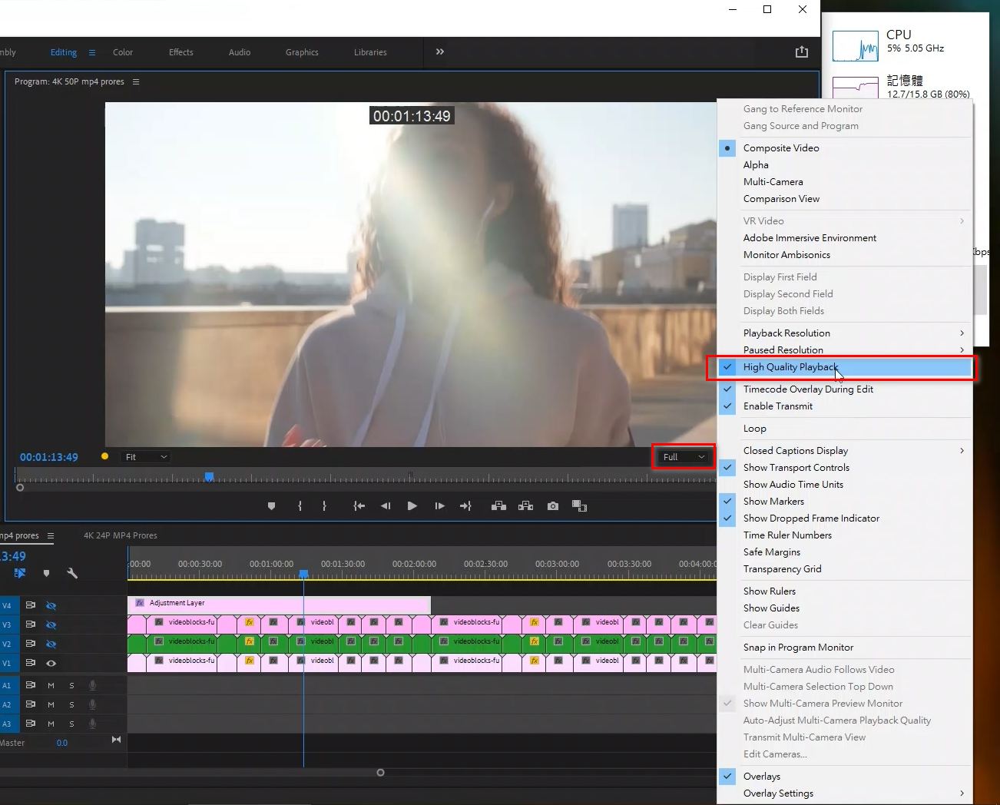Click the Lift icon
1000x805 pixels.
point(498,506)
